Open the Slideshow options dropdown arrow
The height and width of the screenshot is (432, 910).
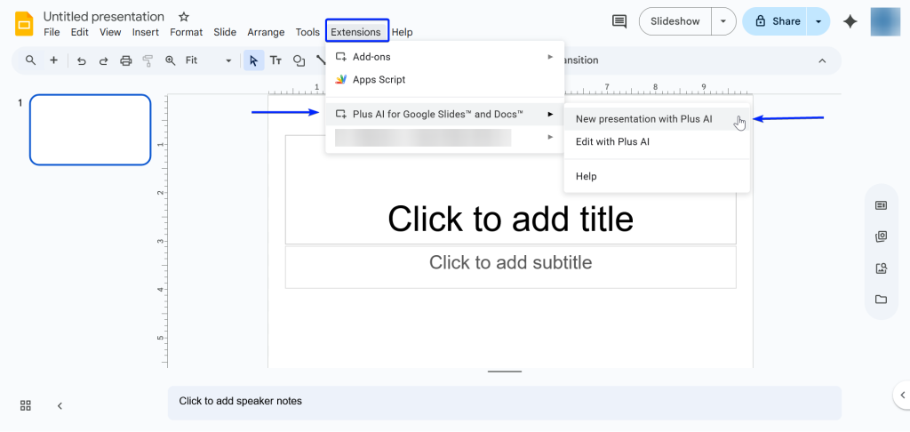724,21
